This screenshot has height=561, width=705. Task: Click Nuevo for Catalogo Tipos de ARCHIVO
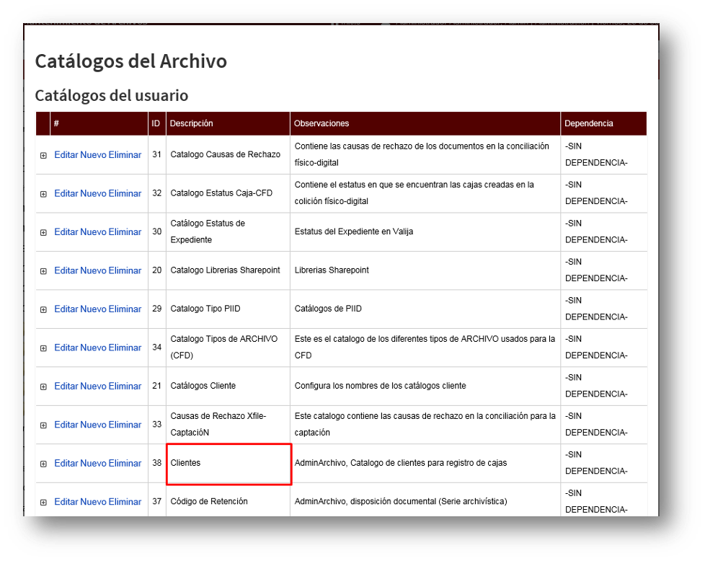[93, 348]
